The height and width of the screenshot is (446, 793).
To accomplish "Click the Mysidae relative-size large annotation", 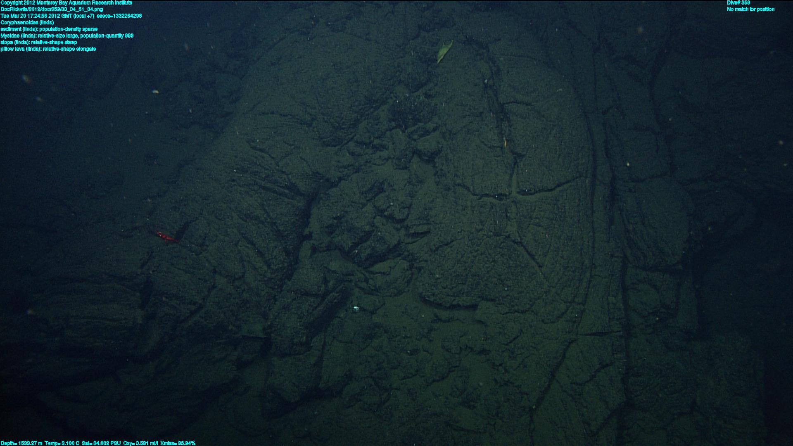I will pos(67,36).
